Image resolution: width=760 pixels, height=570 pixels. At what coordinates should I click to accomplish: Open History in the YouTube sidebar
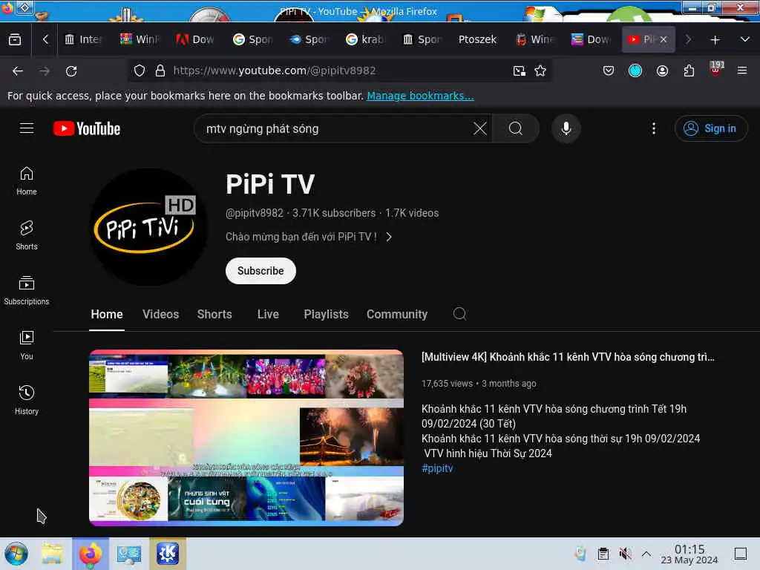(x=27, y=400)
